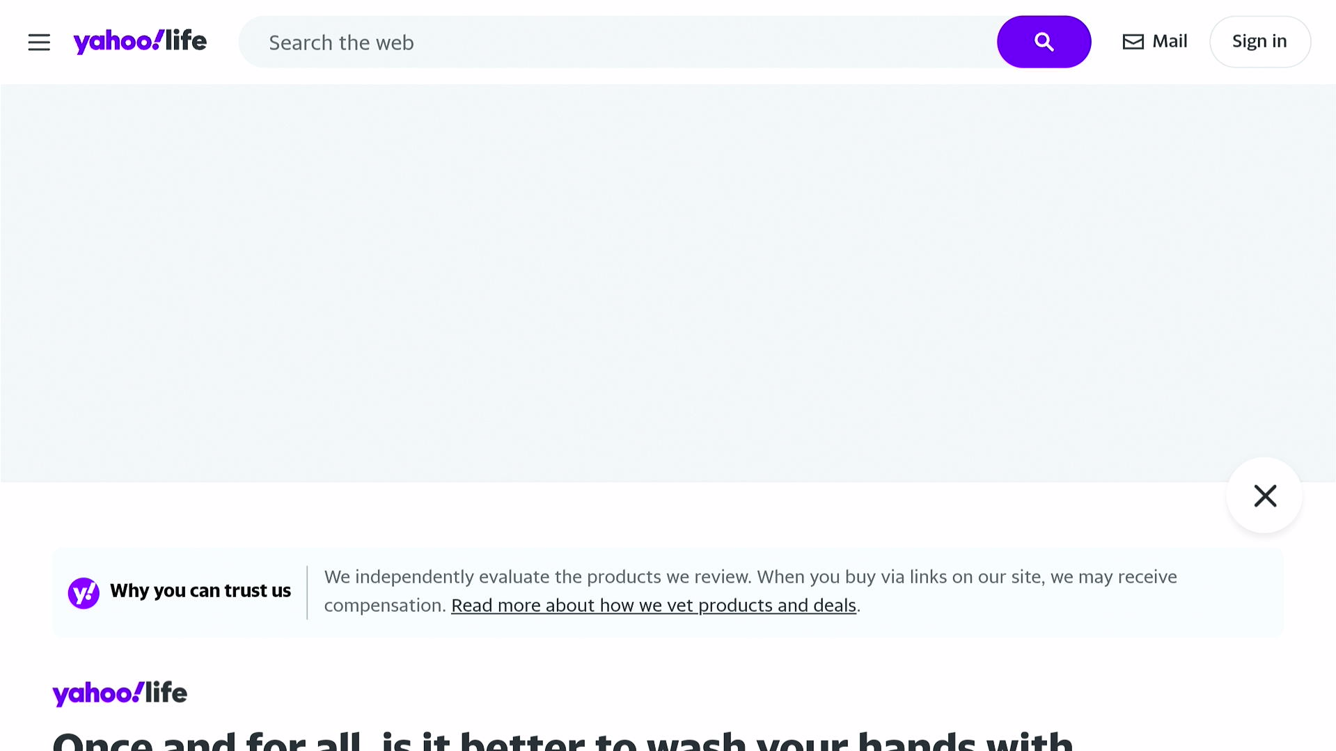
Task: Open the hamburger navigation menu
Action: point(39,42)
